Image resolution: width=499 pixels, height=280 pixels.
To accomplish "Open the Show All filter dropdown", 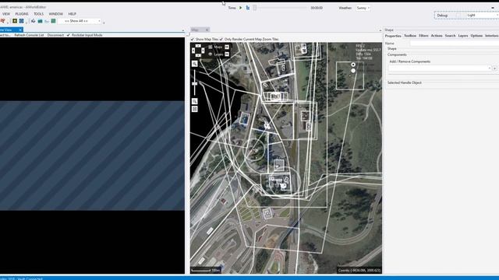I will click(x=80, y=21).
